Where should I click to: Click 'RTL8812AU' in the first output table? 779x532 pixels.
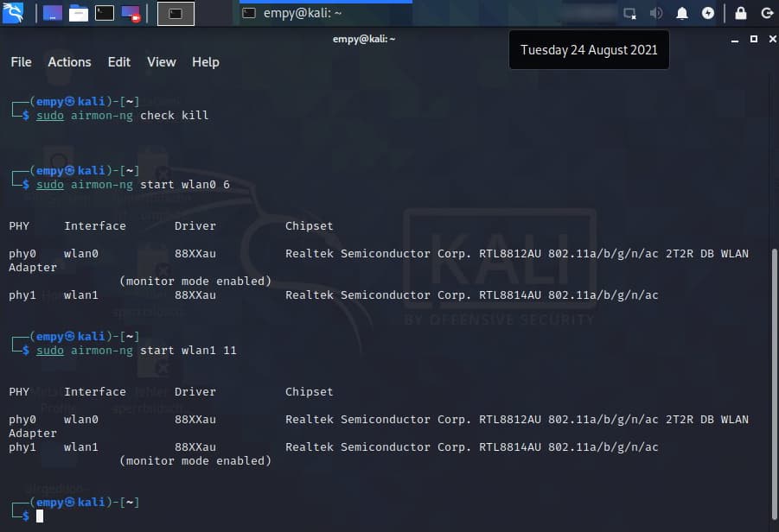pyautogui.click(x=510, y=254)
